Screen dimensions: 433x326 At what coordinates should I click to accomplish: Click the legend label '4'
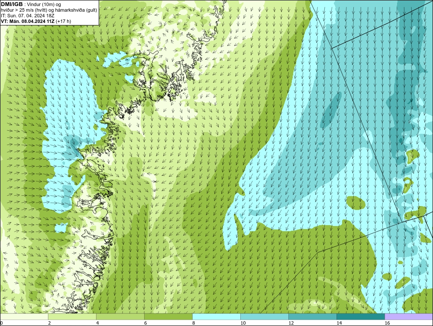(x=97, y=323)
